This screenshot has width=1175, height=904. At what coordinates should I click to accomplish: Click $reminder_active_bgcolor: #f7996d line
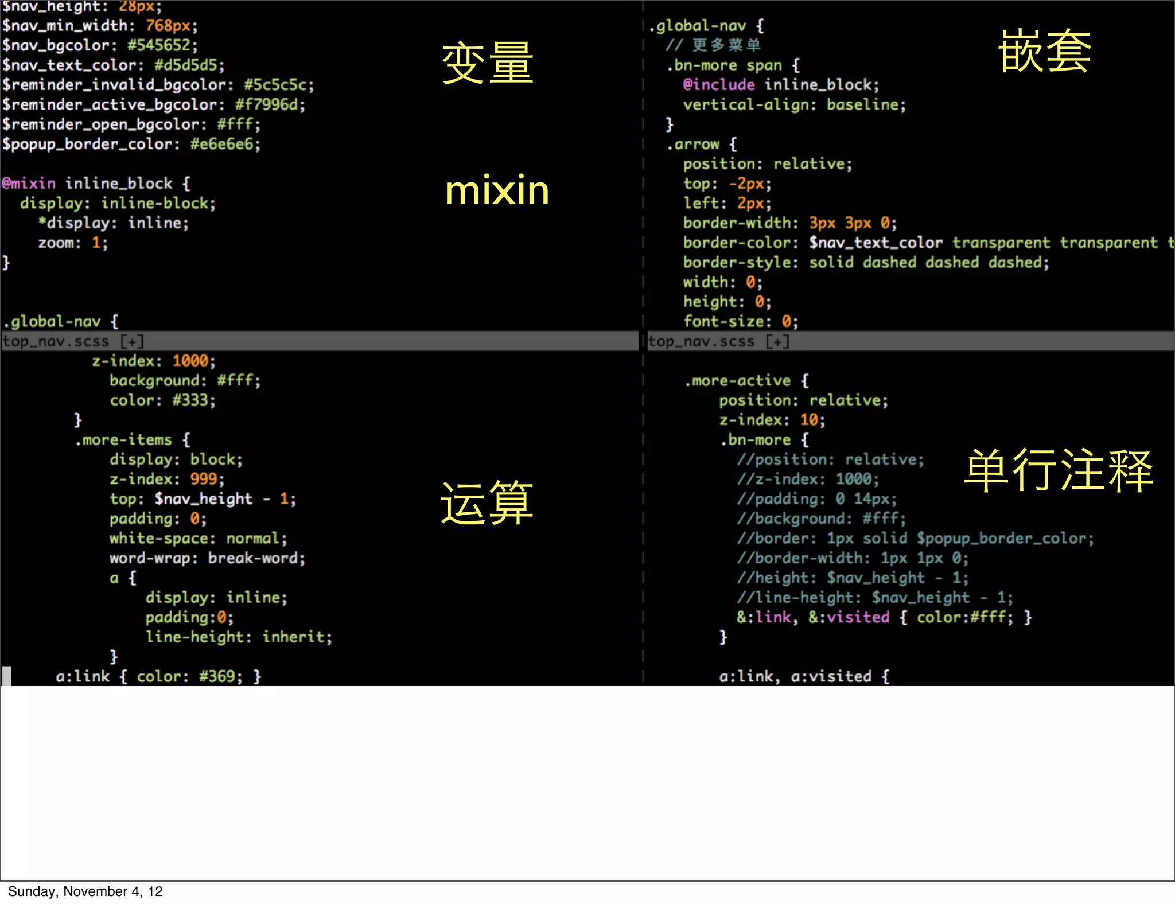[154, 104]
